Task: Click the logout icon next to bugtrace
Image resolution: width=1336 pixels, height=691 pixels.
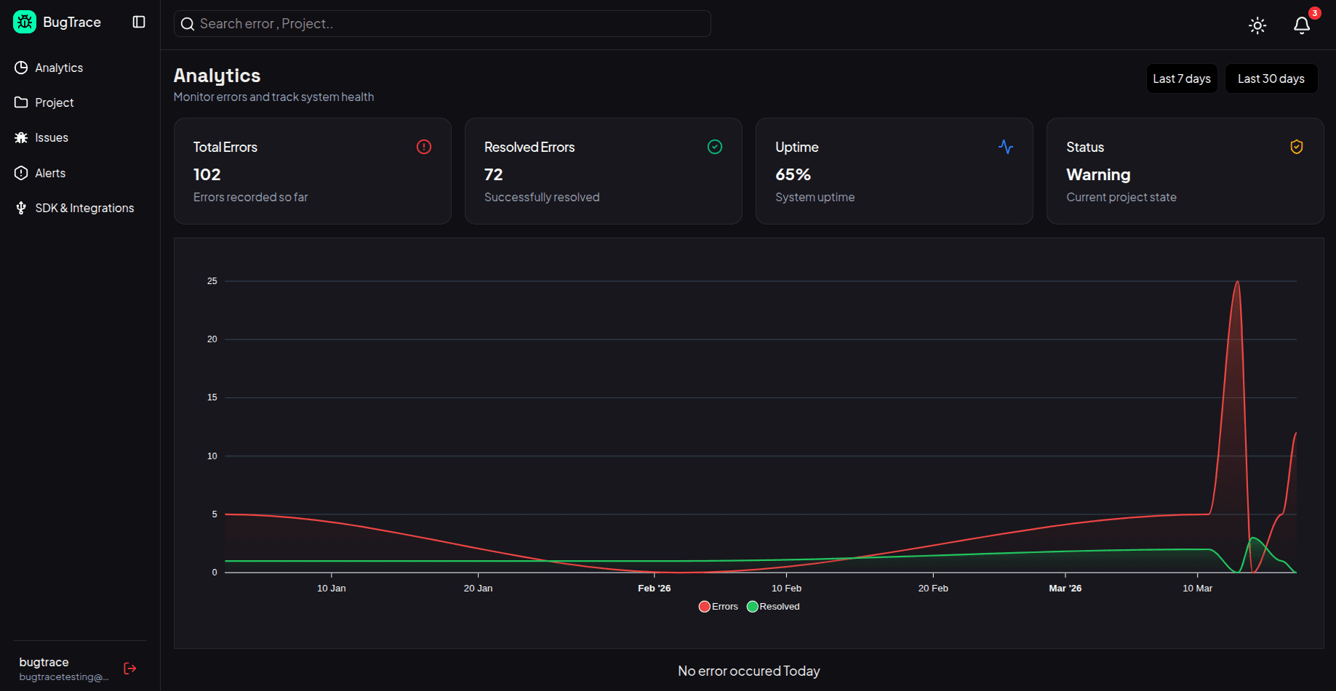Action: click(x=129, y=668)
